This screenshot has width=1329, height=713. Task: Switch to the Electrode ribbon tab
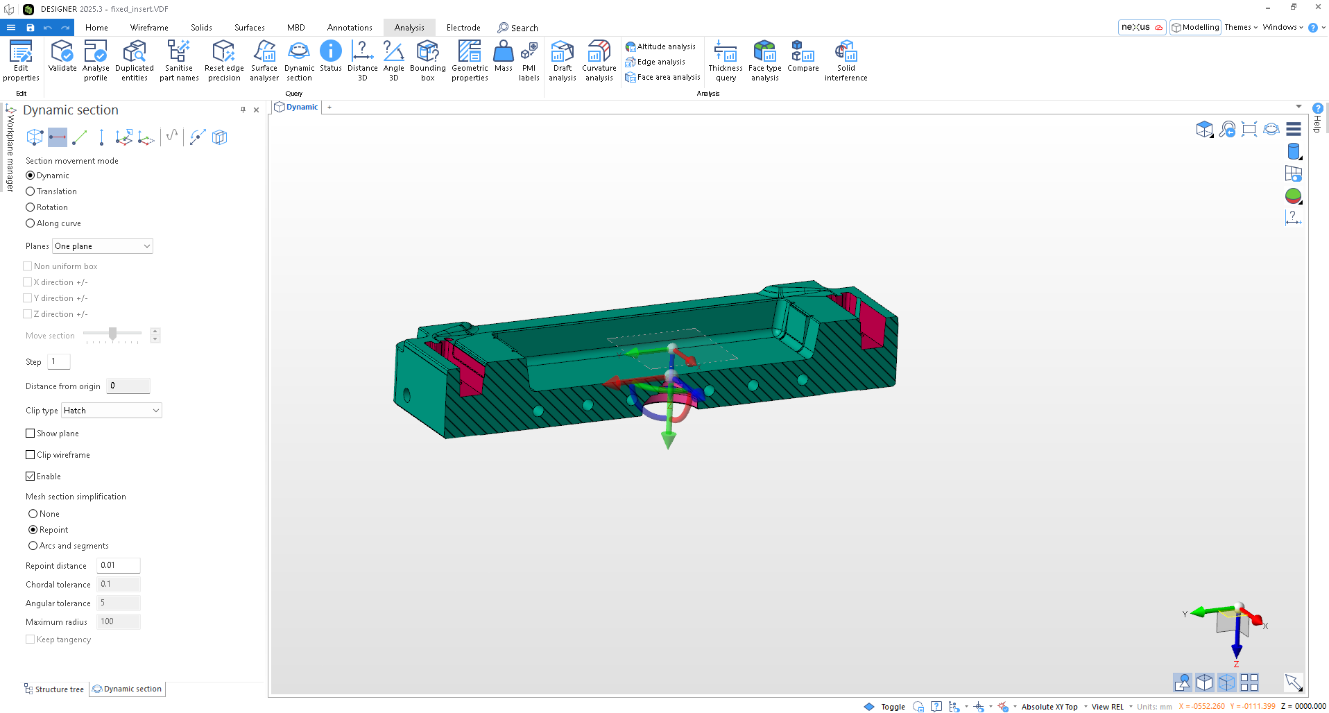coord(463,27)
